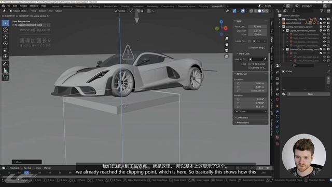
Task: Toggle X-ray display icon
Action: [x=251, y=11]
